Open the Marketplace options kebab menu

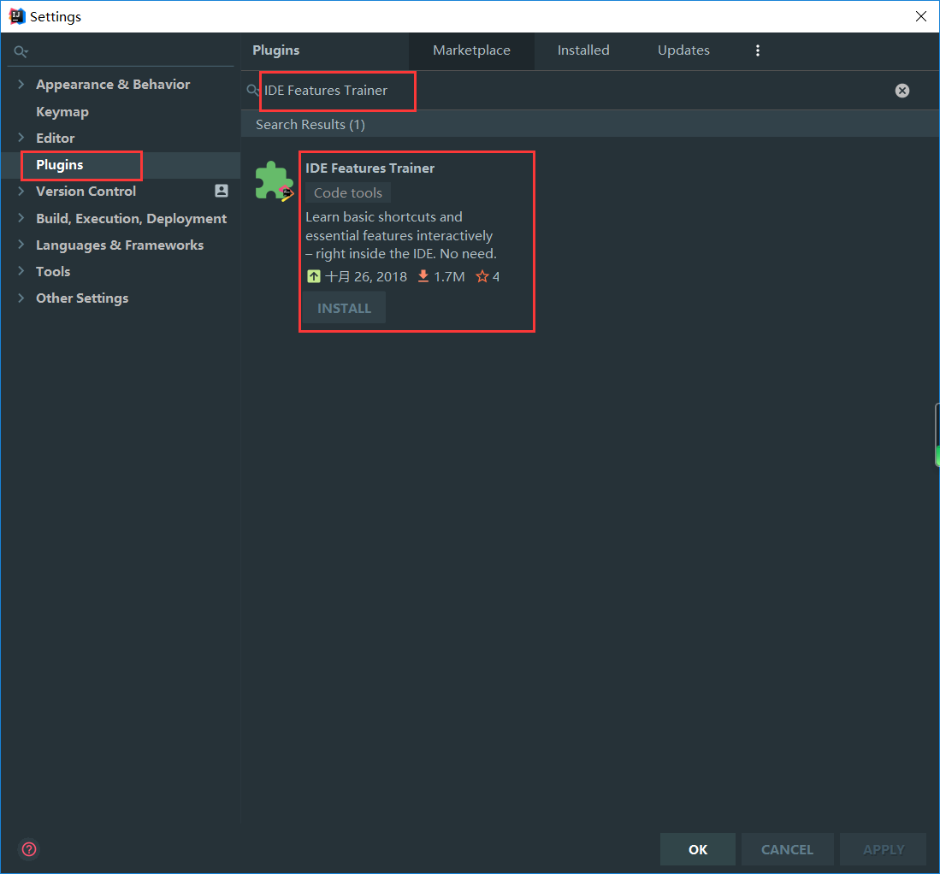(x=758, y=50)
